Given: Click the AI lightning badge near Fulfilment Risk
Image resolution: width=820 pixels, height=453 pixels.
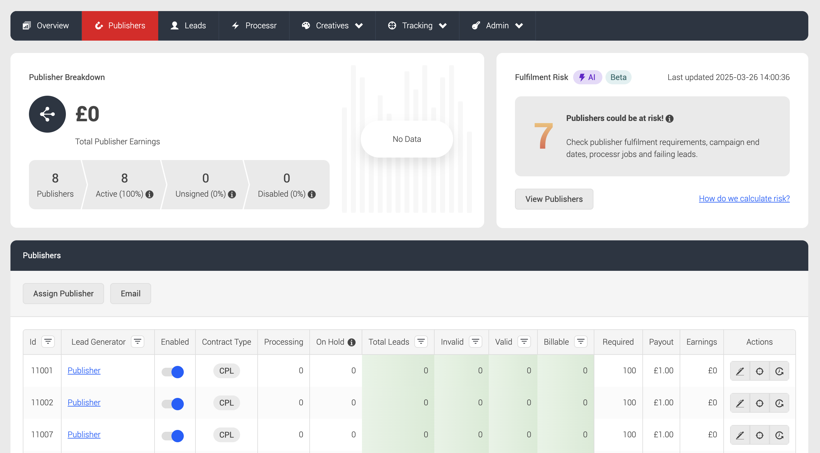Looking at the screenshot, I should 587,77.
